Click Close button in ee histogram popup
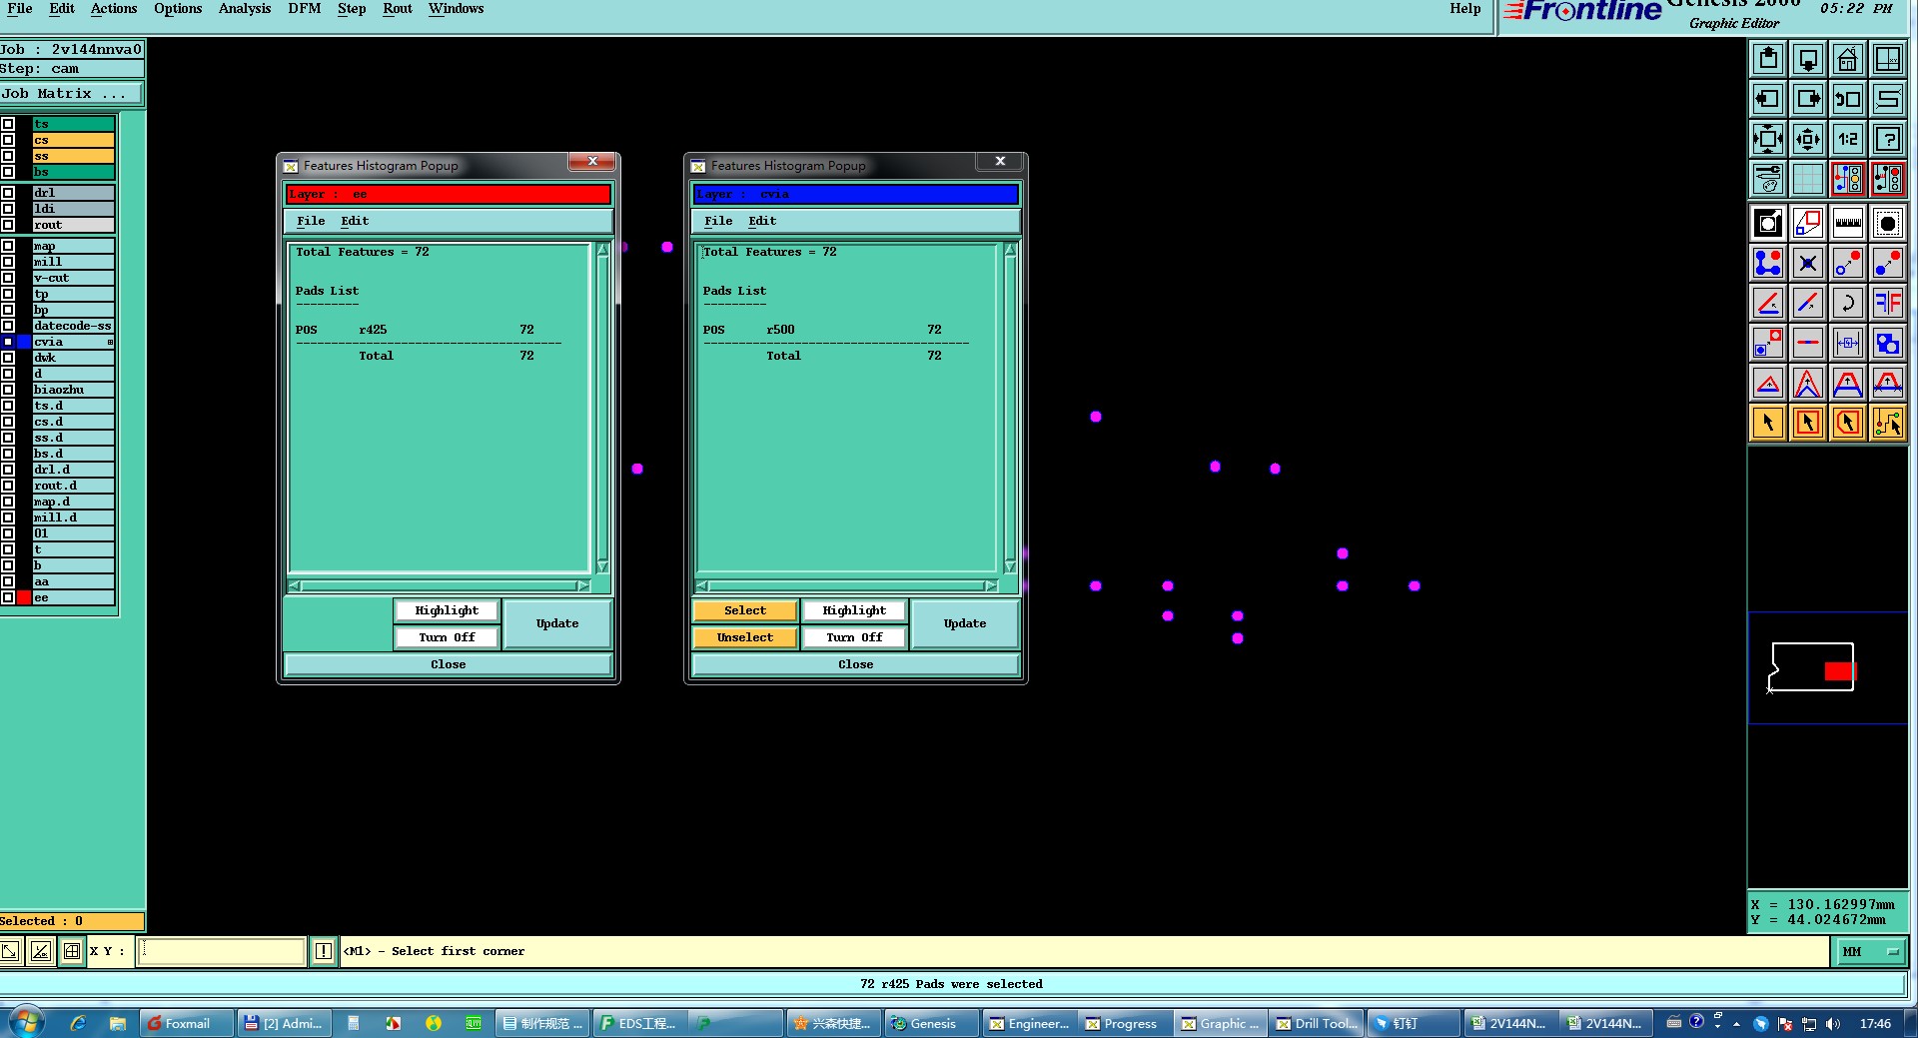Screen dimensions: 1918x1038 pyautogui.click(x=449, y=664)
